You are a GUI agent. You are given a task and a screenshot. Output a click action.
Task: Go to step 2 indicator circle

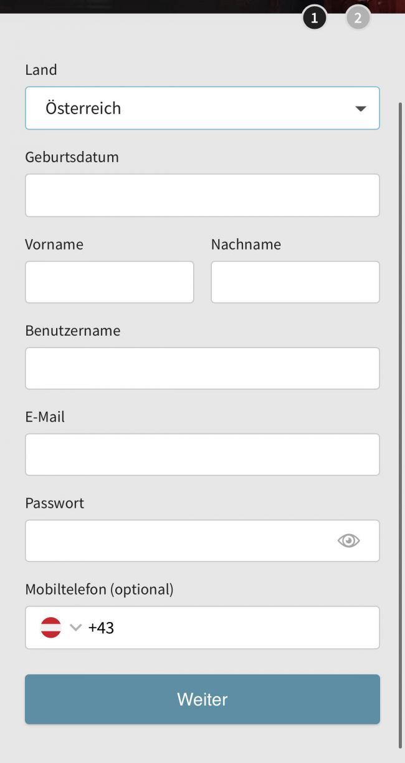pyautogui.click(x=358, y=18)
